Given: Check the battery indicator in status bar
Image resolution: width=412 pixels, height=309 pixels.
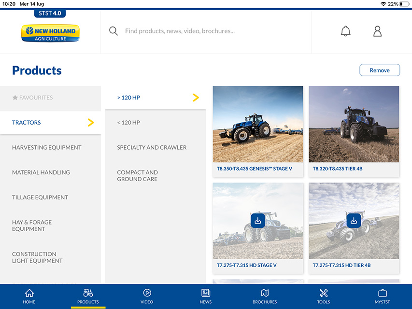Looking at the screenshot, I should tap(405, 4).
